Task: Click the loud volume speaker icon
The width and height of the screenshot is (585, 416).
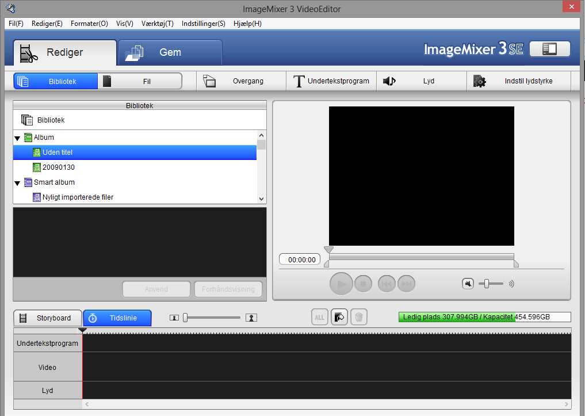Action: [x=511, y=284]
